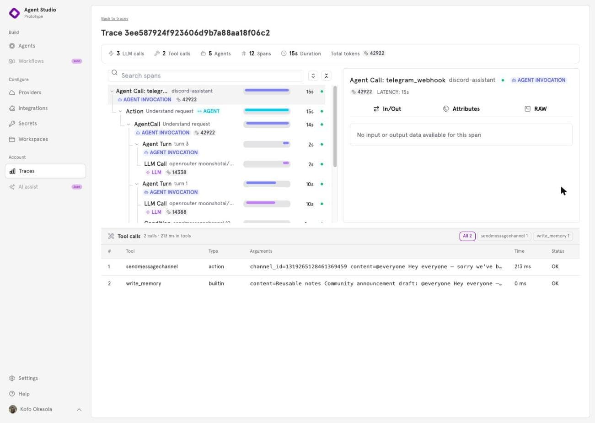The height and width of the screenshot is (423, 595).
Task: Click the Help question mark icon
Action: tap(12, 394)
